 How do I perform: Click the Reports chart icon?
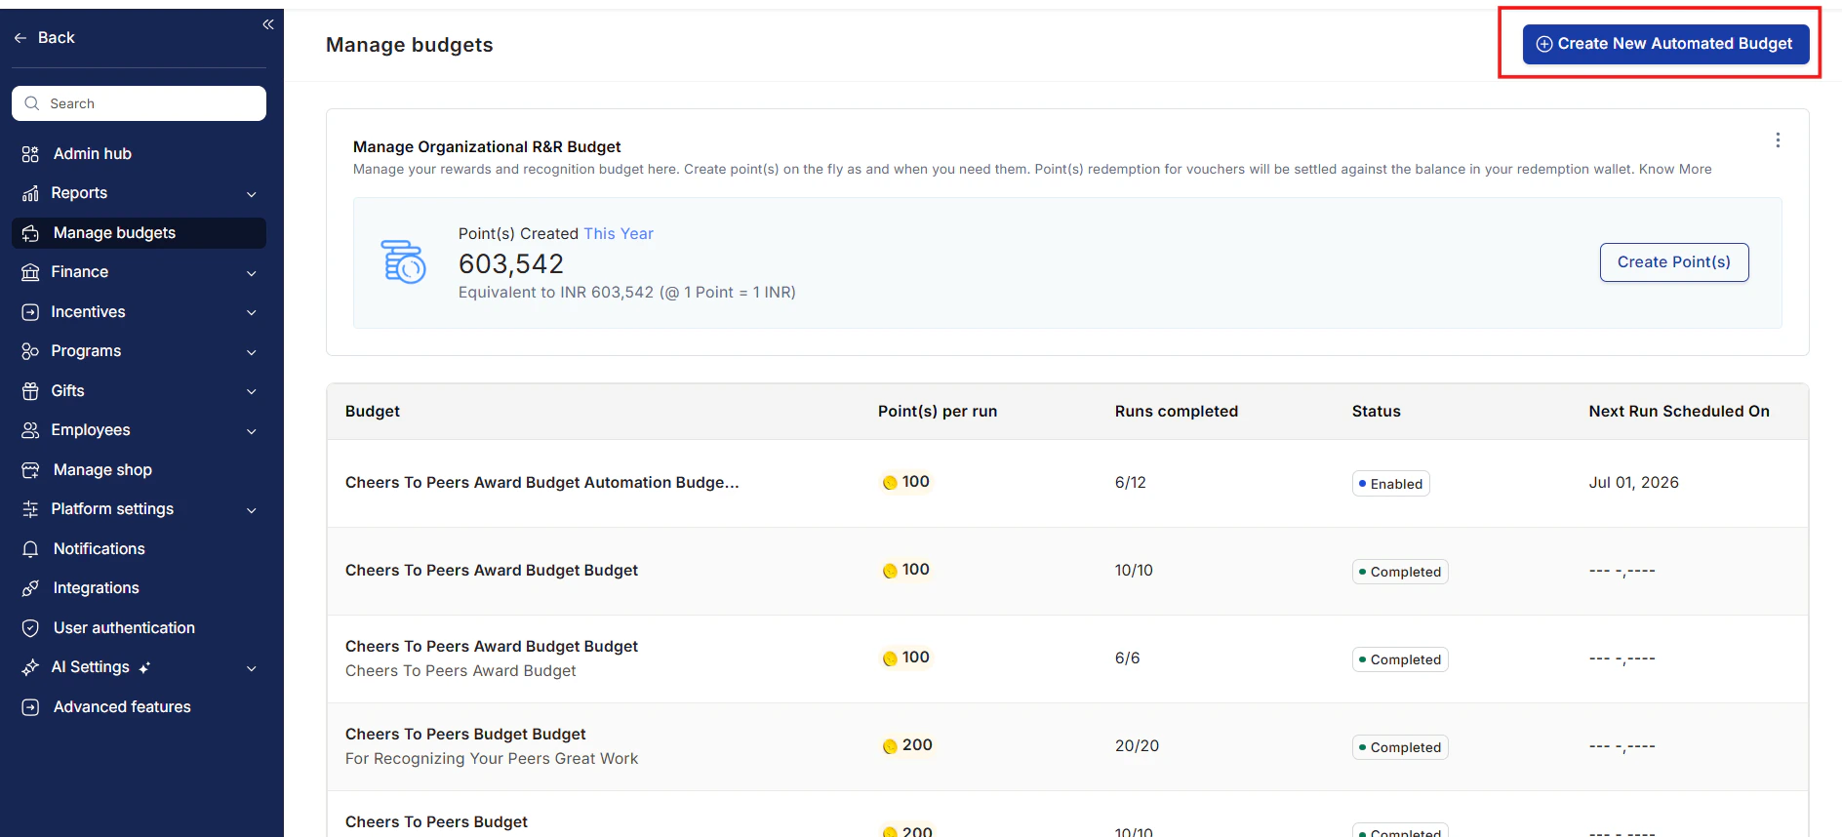30,193
